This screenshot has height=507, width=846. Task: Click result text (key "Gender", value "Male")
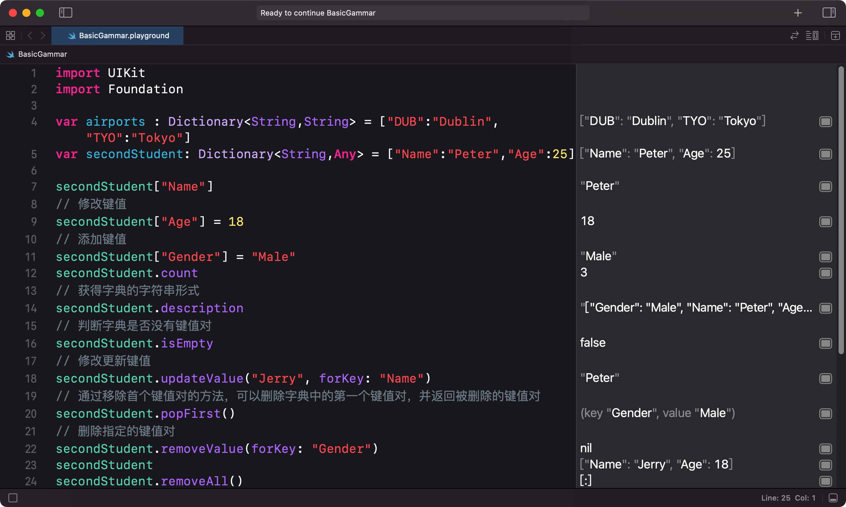(658, 413)
